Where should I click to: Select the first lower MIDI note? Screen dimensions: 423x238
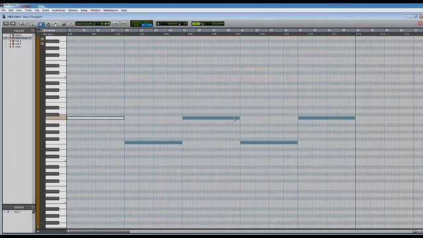[x=153, y=143]
